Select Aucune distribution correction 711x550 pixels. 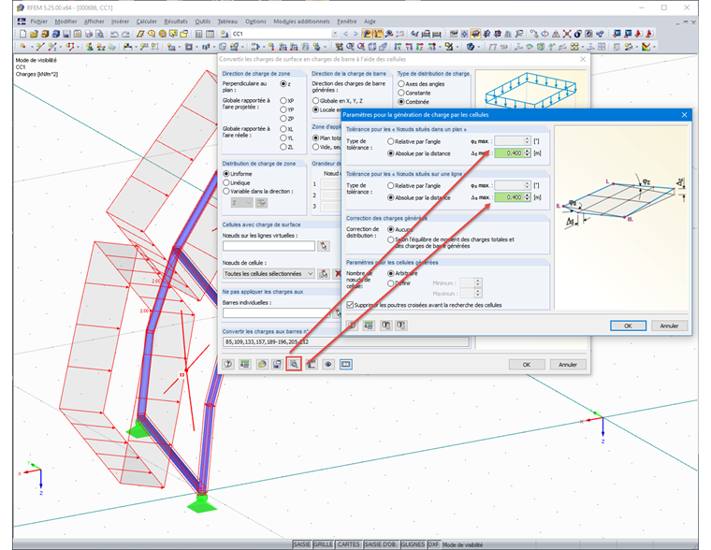(390, 229)
